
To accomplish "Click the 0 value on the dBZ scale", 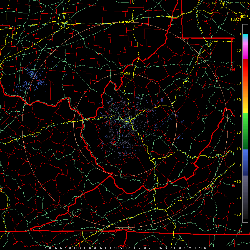I will (x=240, y=165).
